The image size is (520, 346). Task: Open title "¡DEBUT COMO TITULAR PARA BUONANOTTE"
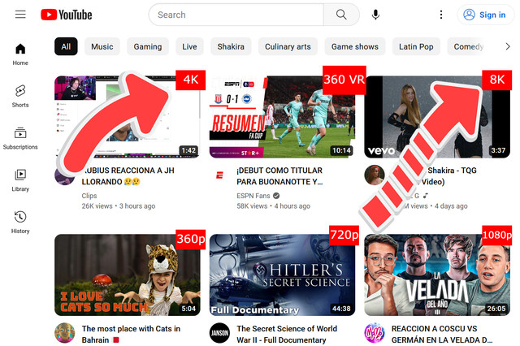(x=279, y=176)
